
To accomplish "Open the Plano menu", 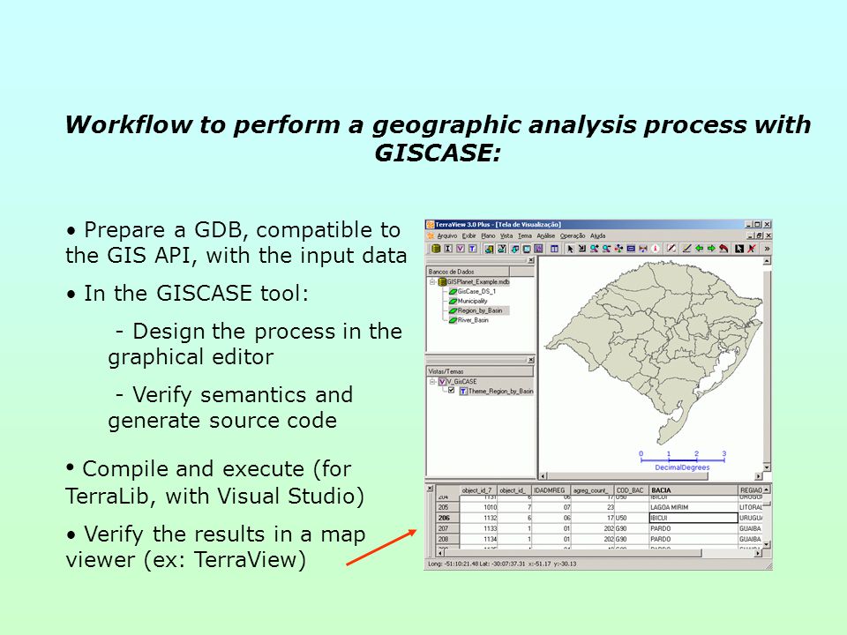I will 488,236.
